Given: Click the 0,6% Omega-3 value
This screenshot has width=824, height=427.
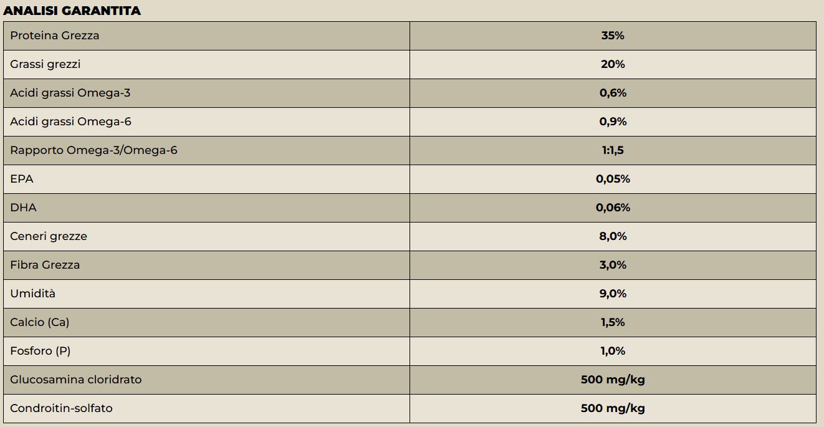Looking at the screenshot, I should 613,93.
